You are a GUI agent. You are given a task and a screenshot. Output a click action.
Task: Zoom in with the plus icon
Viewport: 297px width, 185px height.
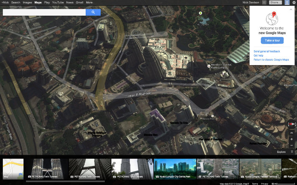click(292, 139)
